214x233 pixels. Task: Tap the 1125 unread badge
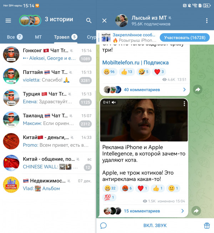pos(85,102)
